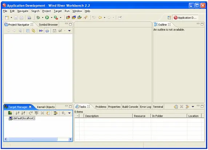The image size is (208, 150).
Task: Switch to the Error Log tab
Action: (145, 107)
